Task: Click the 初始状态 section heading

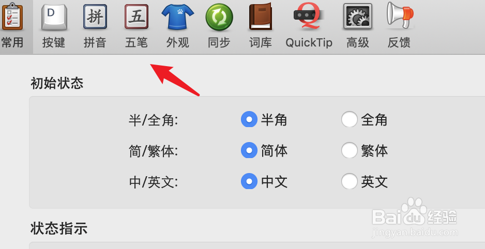Action: pos(57,83)
